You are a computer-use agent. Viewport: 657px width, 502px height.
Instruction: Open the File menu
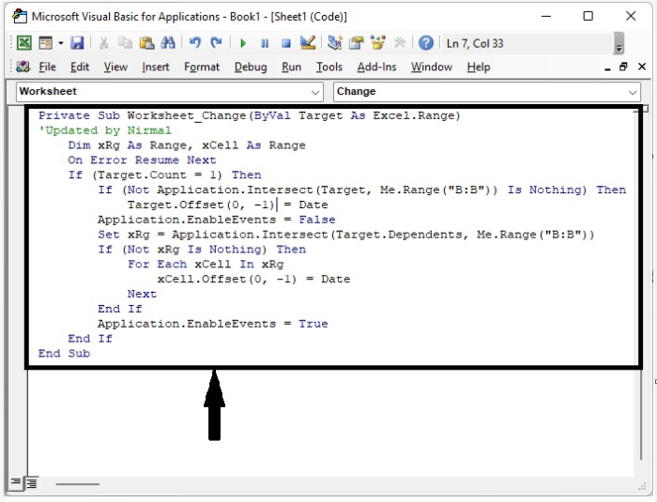[47, 67]
